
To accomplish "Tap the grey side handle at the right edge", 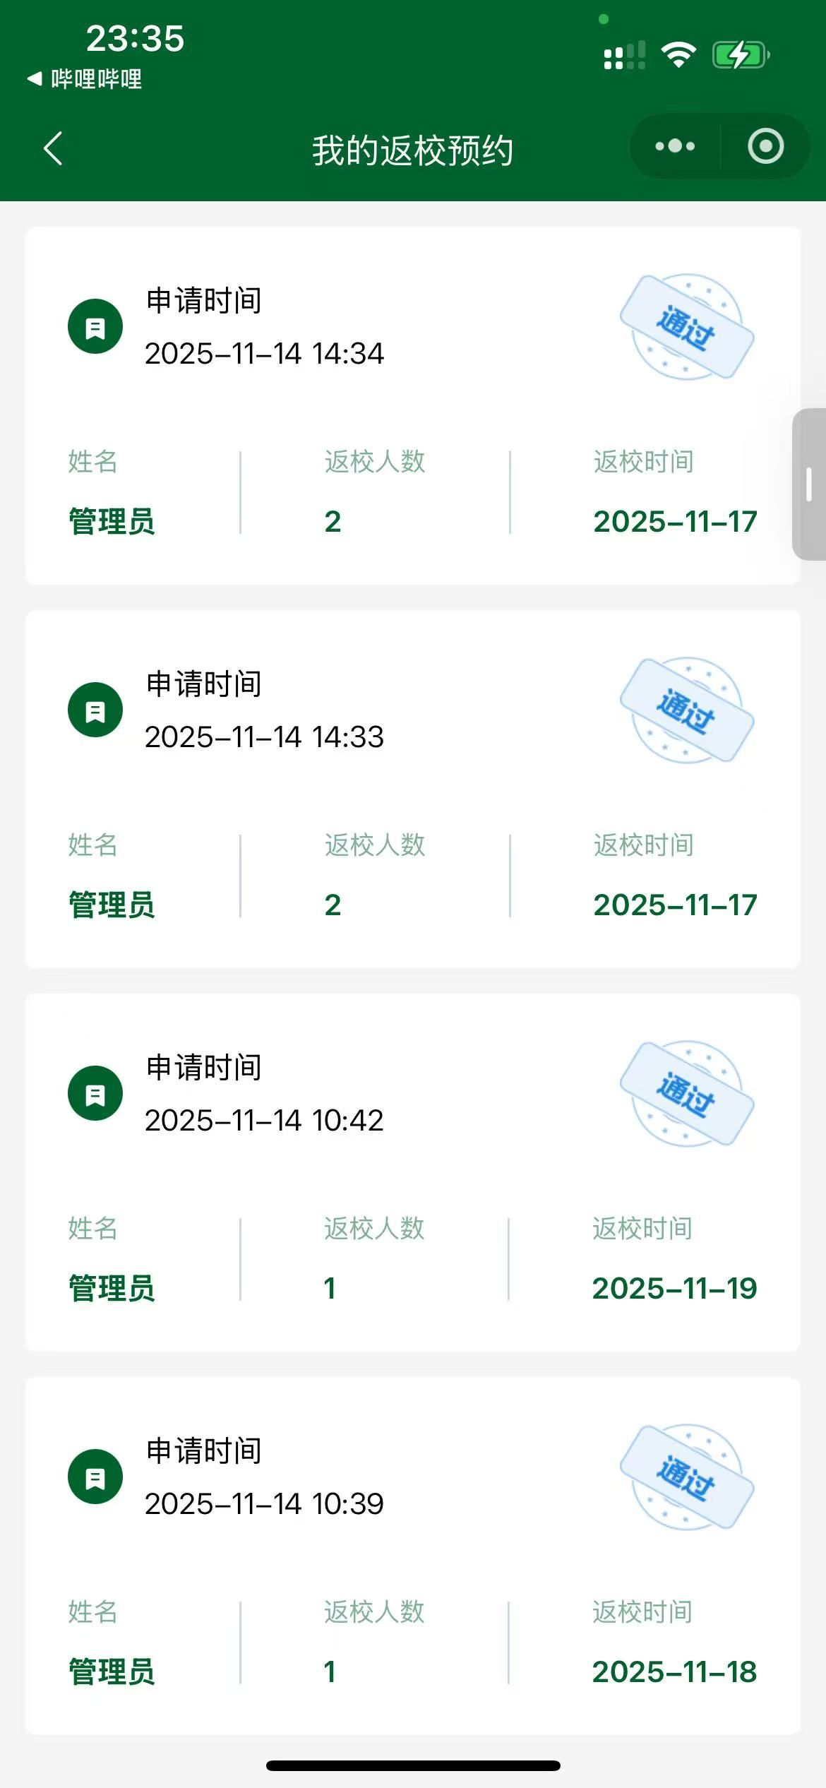I will (809, 484).
